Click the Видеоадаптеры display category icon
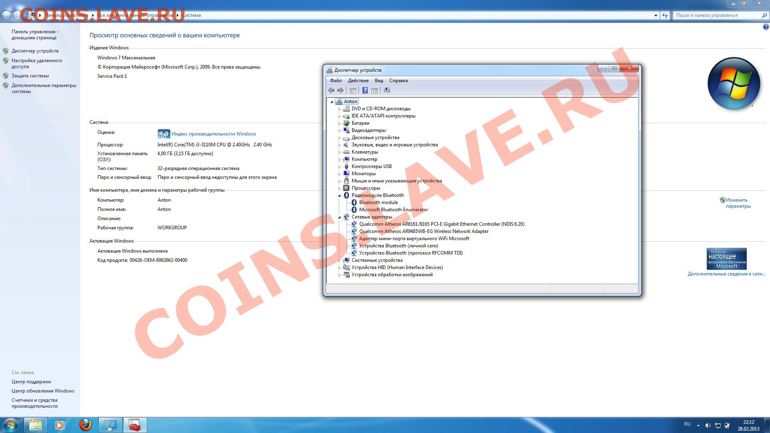Image resolution: width=770 pixels, height=433 pixels. 346,130
